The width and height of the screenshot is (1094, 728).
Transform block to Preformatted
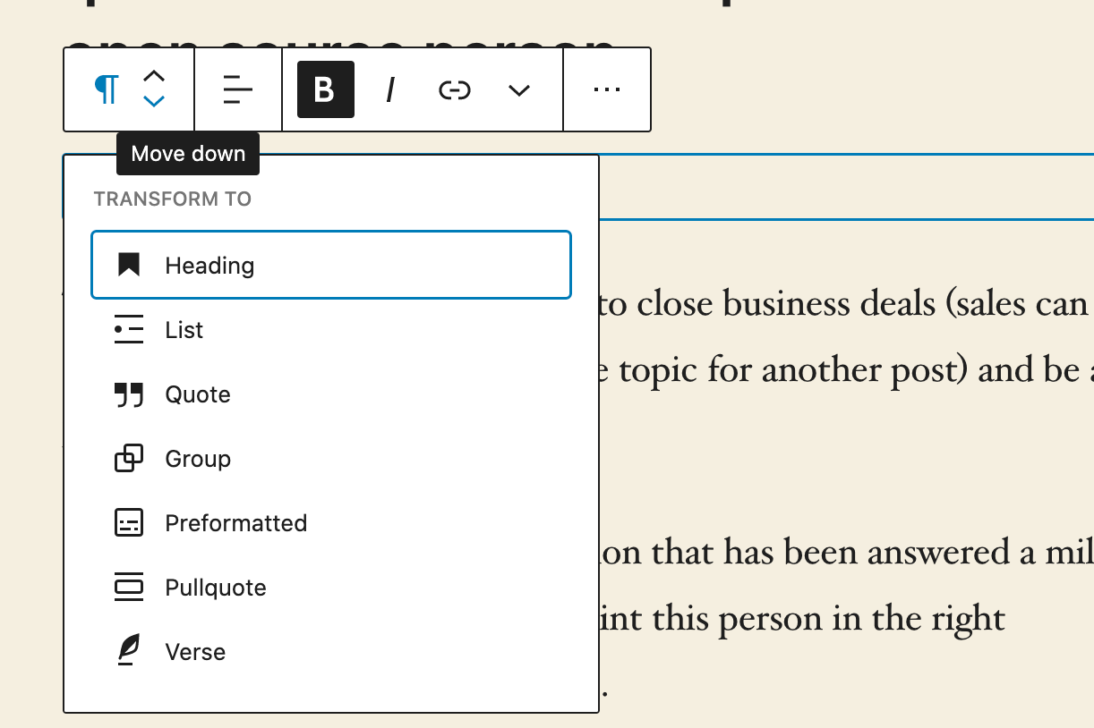click(331, 523)
